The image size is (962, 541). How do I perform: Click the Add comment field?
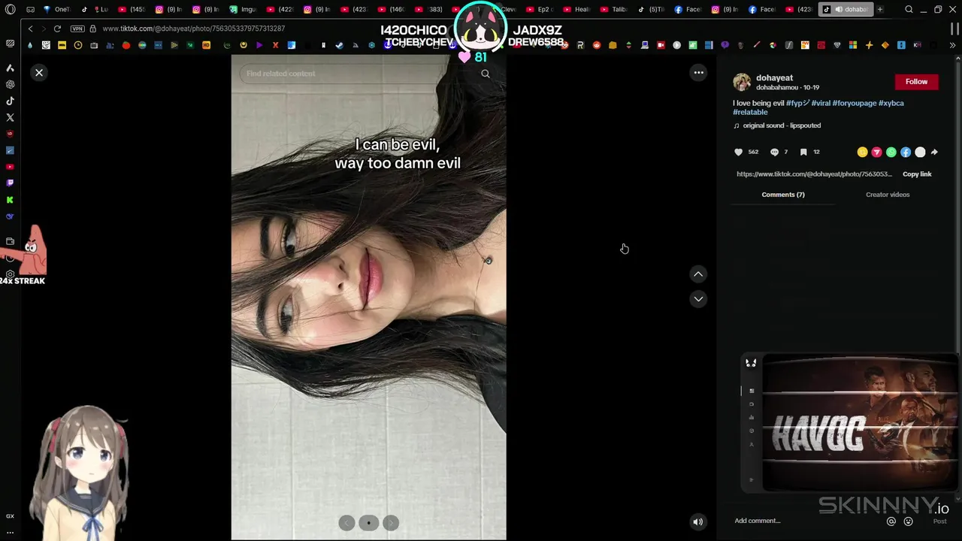pyautogui.click(x=808, y=521)
